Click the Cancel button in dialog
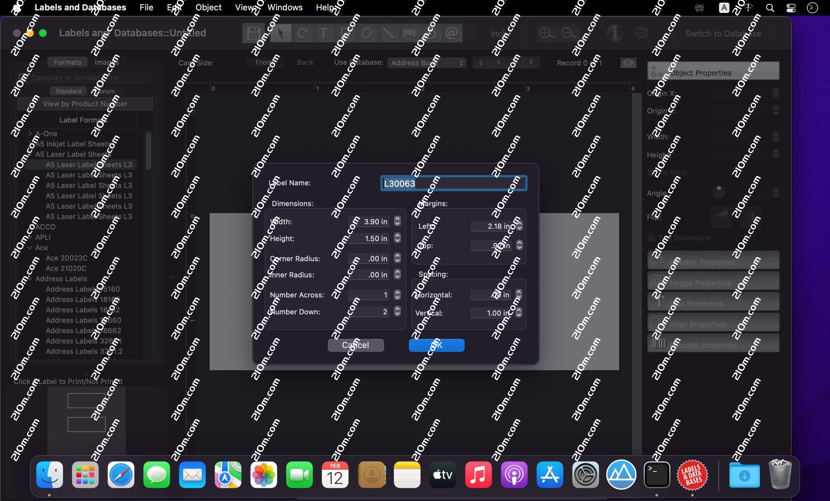Image resolution: width=830 pixels, height=501 pixels. 355,345
